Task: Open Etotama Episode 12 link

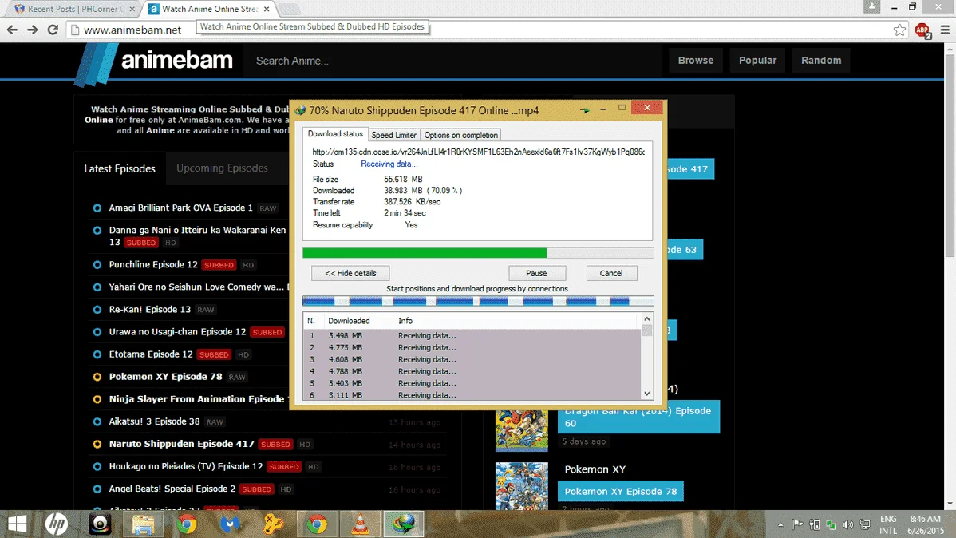Action: (151, 354)
